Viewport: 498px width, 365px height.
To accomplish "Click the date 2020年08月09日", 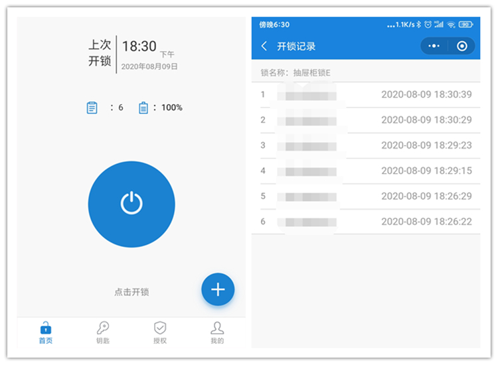I will coord(149,66).
